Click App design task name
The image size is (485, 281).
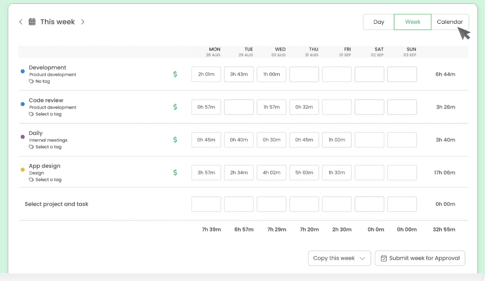[44, 166]
